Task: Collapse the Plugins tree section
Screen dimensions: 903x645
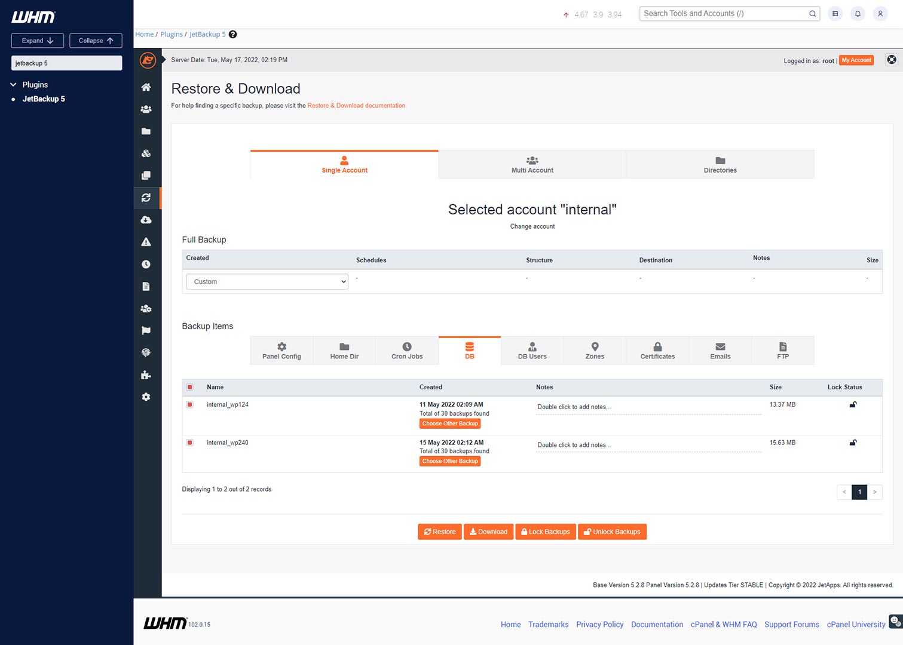Action: [13, 85]
